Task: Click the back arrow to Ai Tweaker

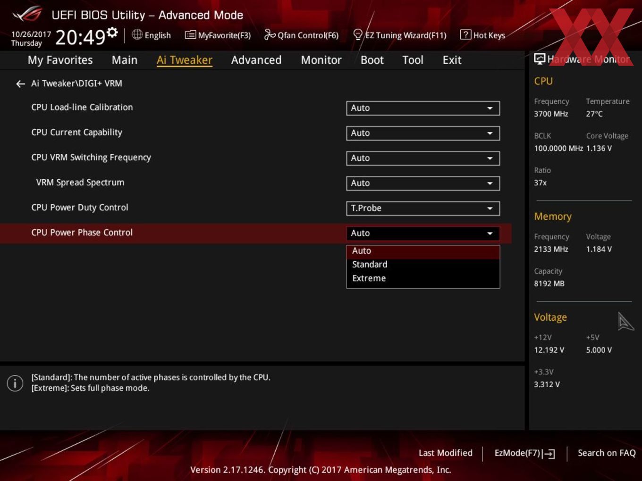Action: [20, 83]
